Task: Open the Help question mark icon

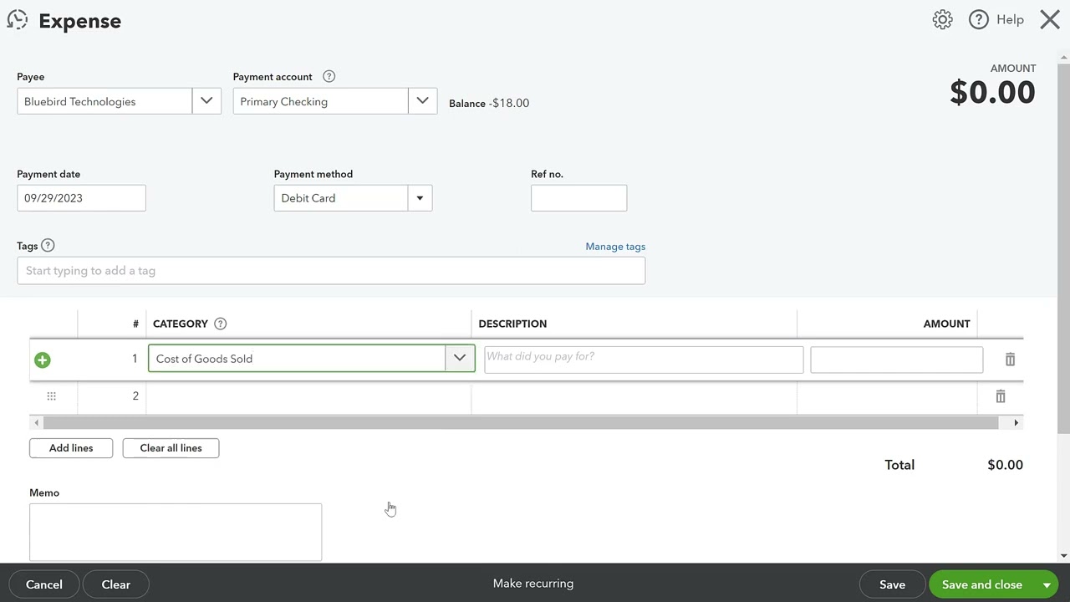Action: [979, 20]
